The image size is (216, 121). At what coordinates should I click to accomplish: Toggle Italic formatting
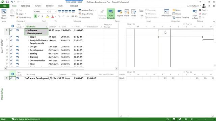click(39, 16)
